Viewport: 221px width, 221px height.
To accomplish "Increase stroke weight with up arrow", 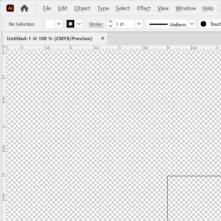I will (110, 21).
